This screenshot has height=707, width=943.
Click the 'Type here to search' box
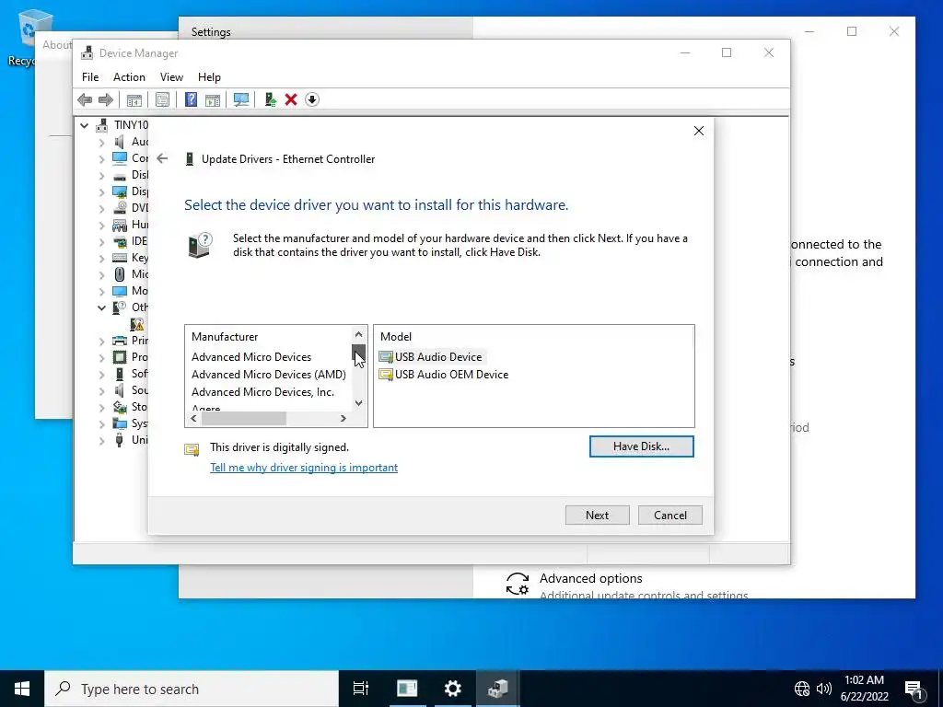[x=192, y=689]
